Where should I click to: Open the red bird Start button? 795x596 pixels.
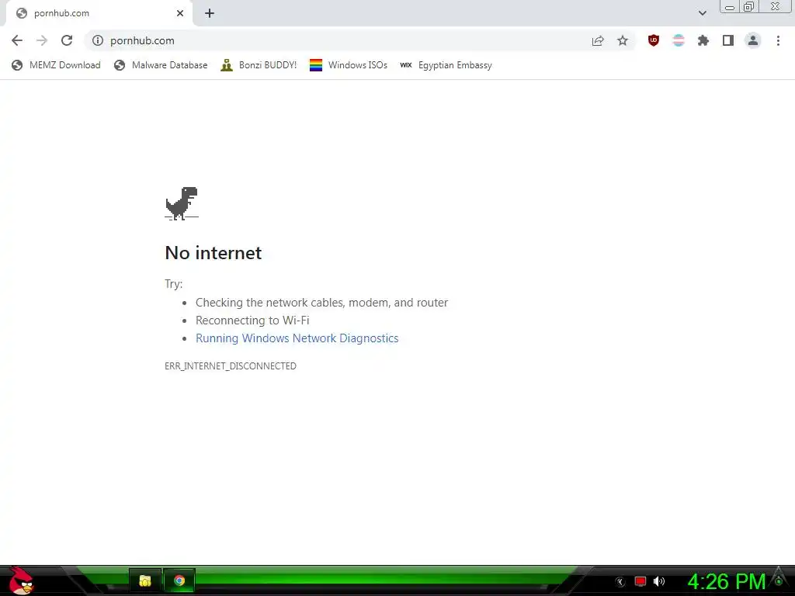(21, 580)
